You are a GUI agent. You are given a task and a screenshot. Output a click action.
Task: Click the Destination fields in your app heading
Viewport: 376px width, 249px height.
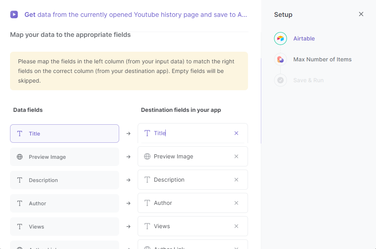pyautogui.click(x=181, y=110)
